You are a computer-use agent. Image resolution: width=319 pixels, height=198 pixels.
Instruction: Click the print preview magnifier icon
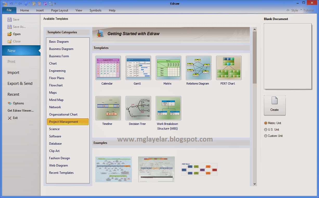(x=51, y=4)
